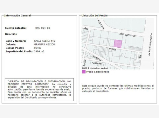Click the AVENA street label on map
Viewport: 159px width, 118px height.
pos(112,49)
